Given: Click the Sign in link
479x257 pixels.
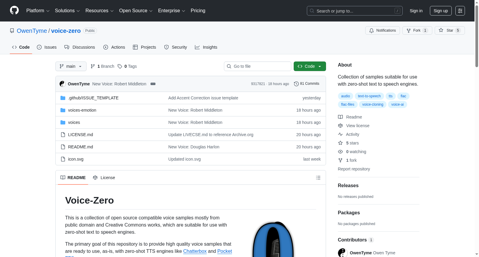Looking at the screenshot, I should pos(416,11).
